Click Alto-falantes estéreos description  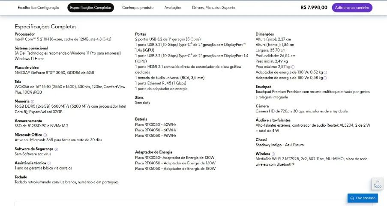coord(313,128)
